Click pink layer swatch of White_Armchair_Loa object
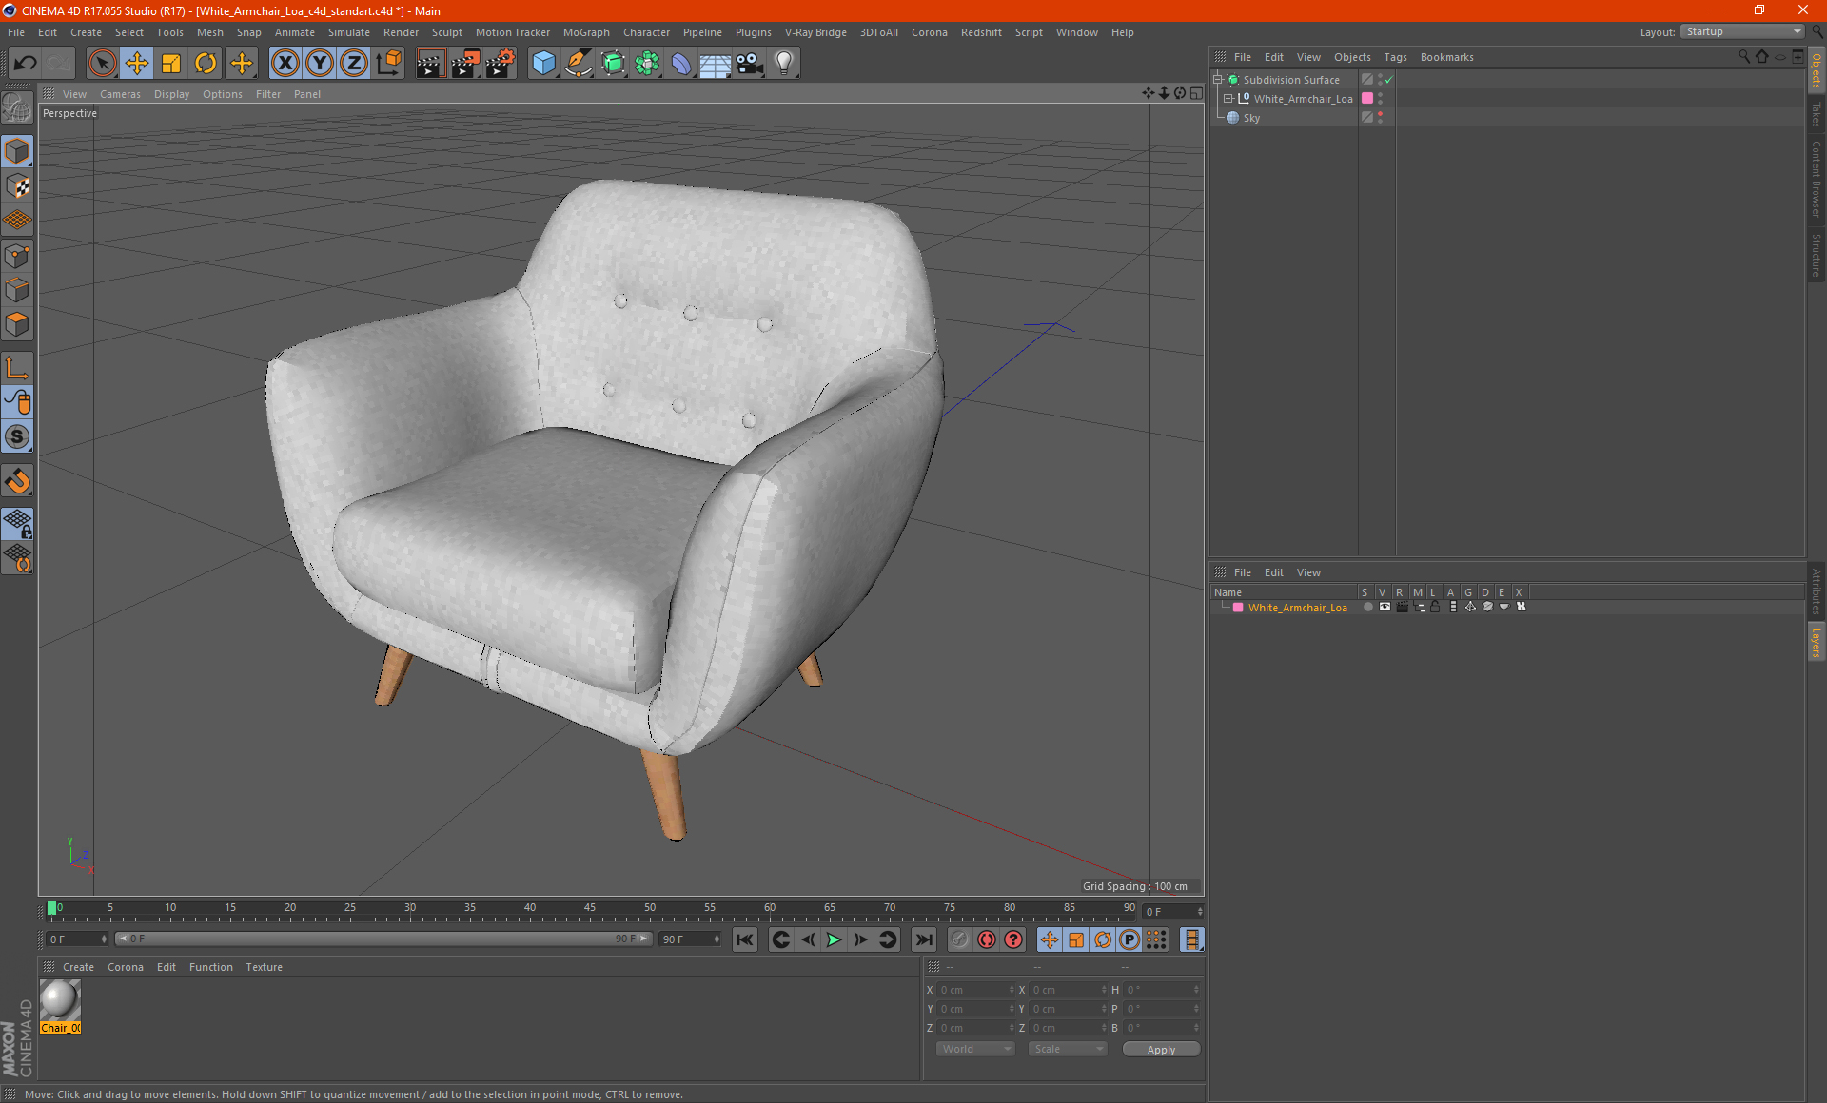Screen dimensions: 1827x1103 pyautogui.click(x=1367, y=99)
